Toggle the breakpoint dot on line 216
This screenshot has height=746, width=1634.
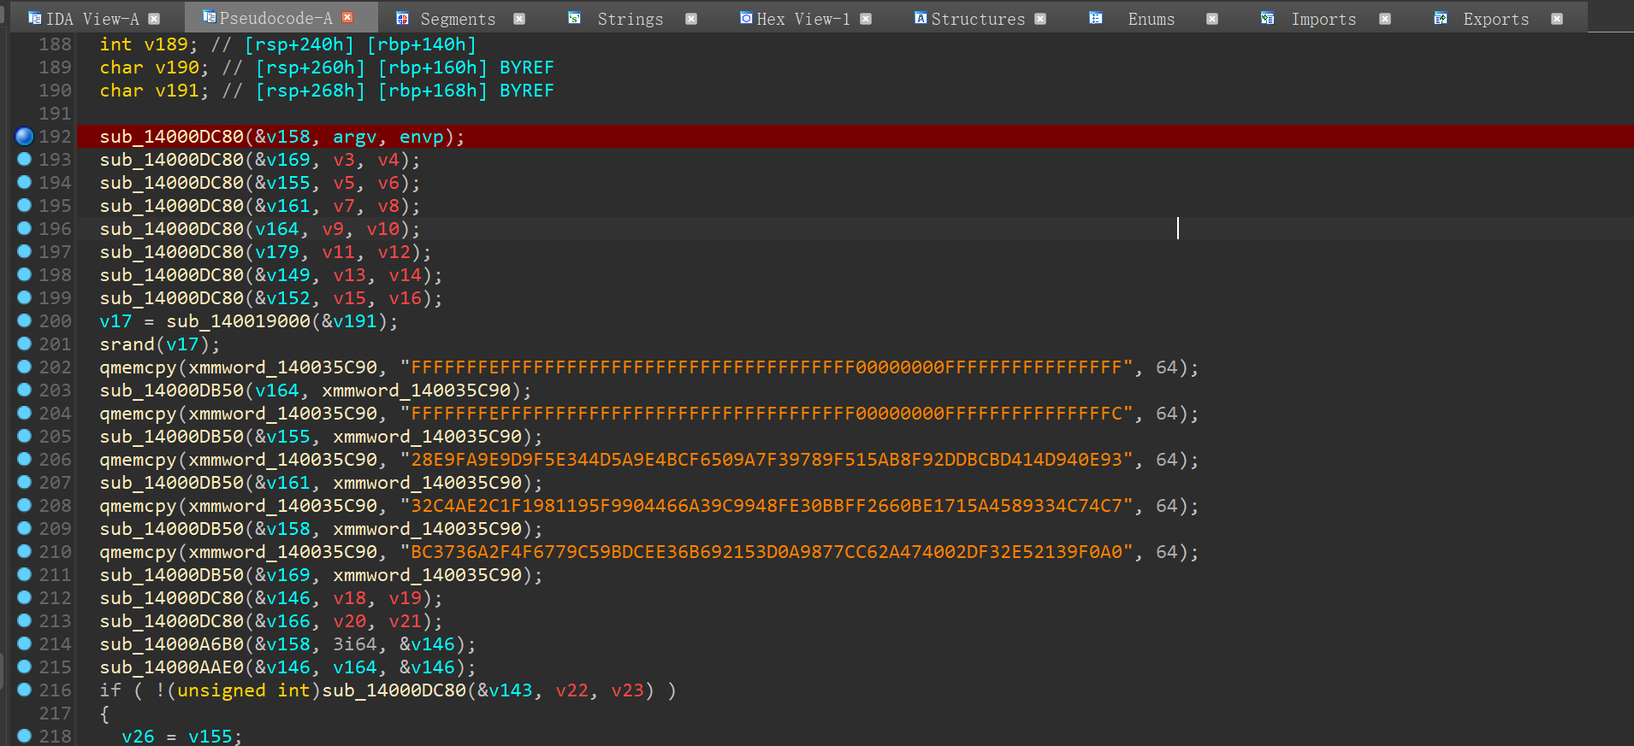(24, 690)
